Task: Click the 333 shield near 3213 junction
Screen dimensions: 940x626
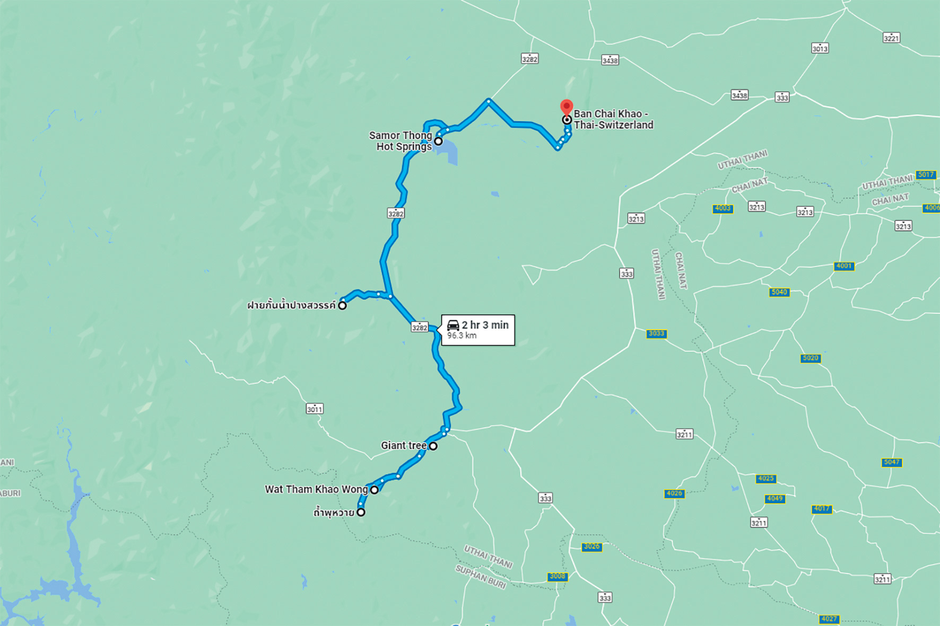Action: 626,274
